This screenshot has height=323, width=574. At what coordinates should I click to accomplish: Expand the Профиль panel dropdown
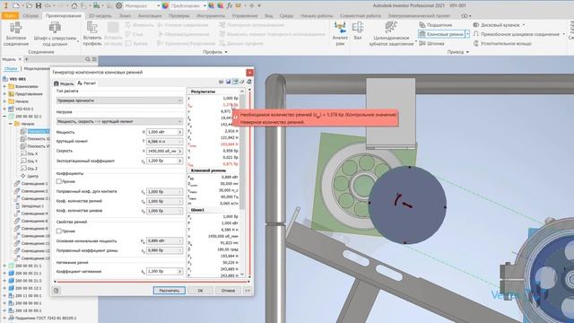click(215, 52)
